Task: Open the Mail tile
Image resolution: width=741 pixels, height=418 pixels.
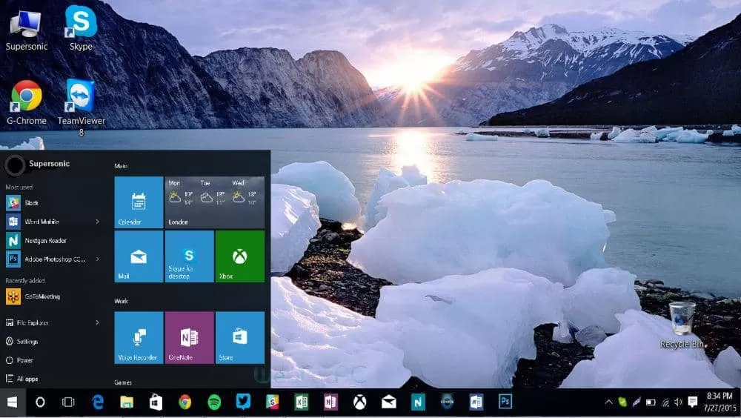Action: pyautogui.click(x=139, y=256)
